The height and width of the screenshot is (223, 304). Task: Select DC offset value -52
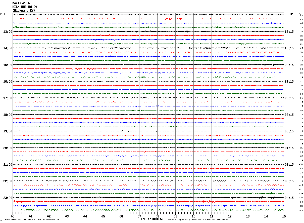(x=301, y=165)
